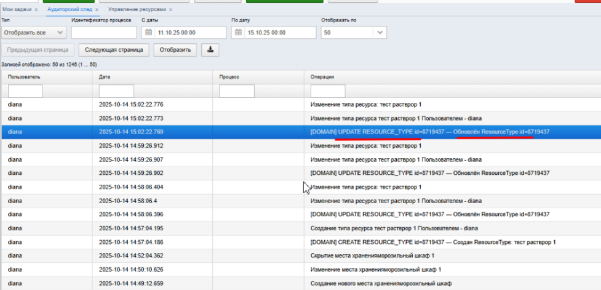The height and width of the screenshot is (290, 601).
Task: Open the По дату calendar picker
Action: point(239,33)
